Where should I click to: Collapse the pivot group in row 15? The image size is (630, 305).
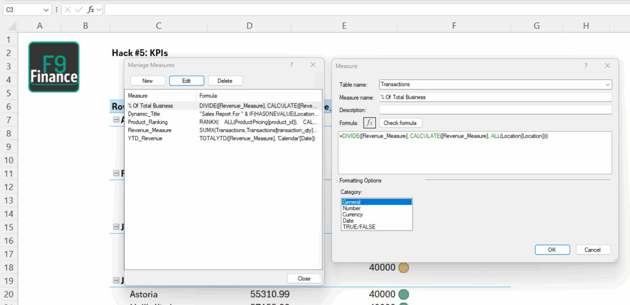(116, 227)
